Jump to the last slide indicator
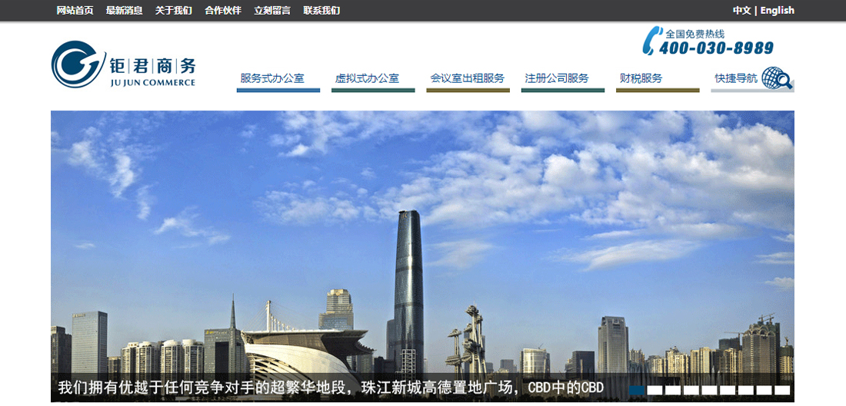 tap(782, 391)
